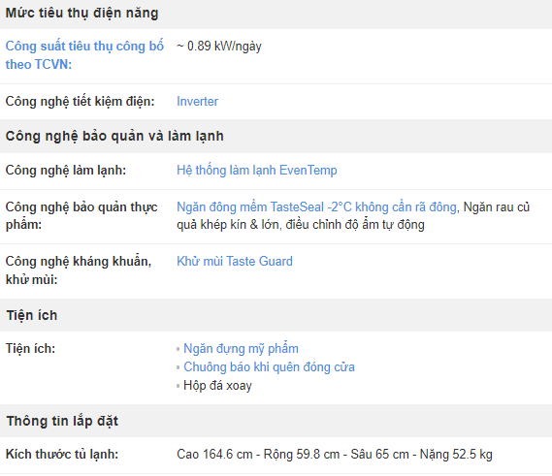
Task: Click the Cao 164.6 cm dimensions text
Action: point(335,455)
